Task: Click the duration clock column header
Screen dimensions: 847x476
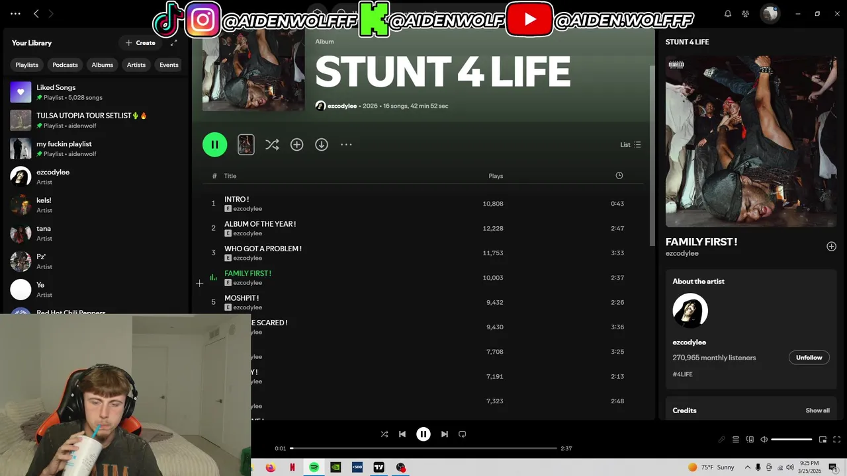Action: [x=619, y=175]
